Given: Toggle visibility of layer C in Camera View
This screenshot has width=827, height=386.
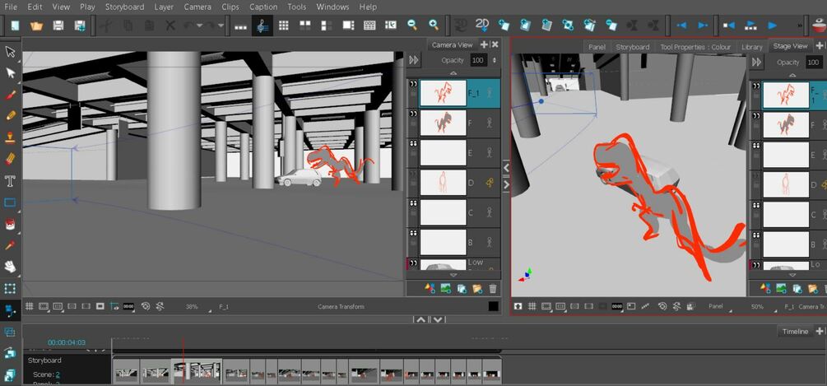Looking at the screenshot, I should pos(413,202).
